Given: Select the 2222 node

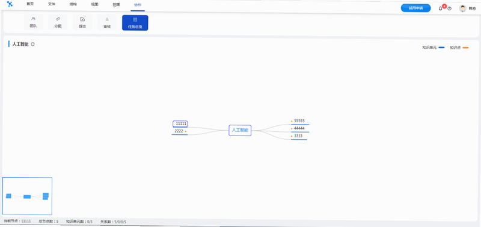Looking at the screenshot, I should point(180,131).
